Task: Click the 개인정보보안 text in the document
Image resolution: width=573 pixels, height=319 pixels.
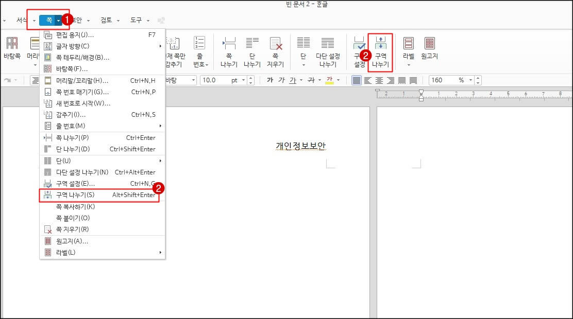Action: (301, 146)
